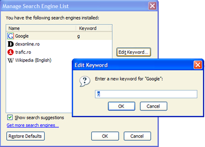The image size is (205, 147).
Task: Select the Google row name text
Action: 22,36
